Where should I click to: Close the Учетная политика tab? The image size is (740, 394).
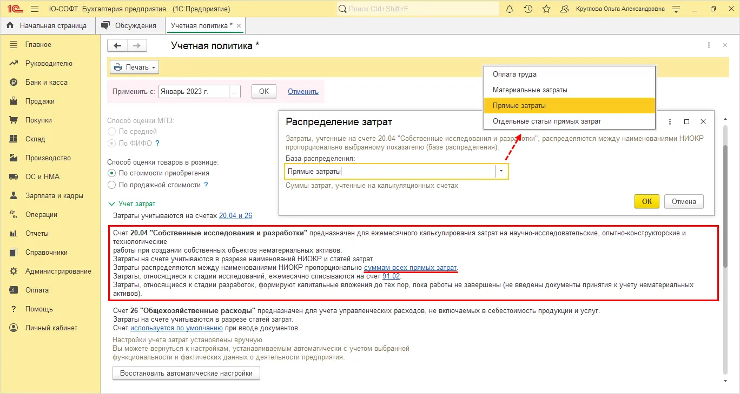239,26
